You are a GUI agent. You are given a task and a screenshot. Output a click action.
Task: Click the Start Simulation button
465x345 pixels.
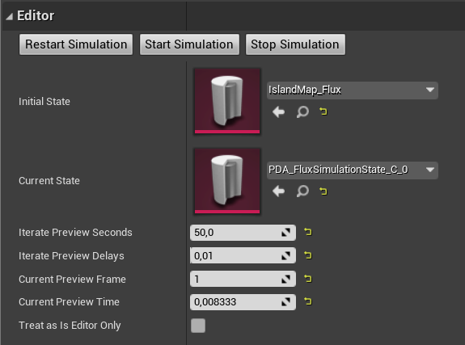[189, 44]
